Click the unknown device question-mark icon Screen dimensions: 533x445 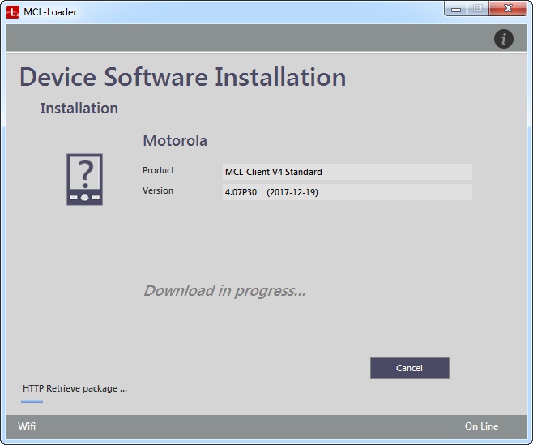[84, 179]
